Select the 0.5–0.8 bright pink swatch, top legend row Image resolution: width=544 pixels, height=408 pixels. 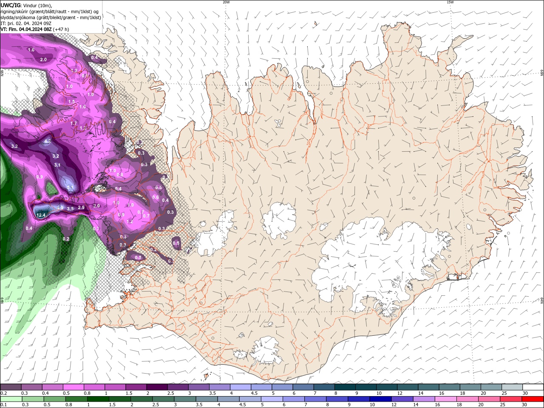pyautogui.click(x=73, y=387)
